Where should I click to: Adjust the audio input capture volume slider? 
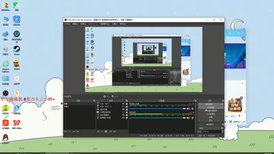coord(158,108)
